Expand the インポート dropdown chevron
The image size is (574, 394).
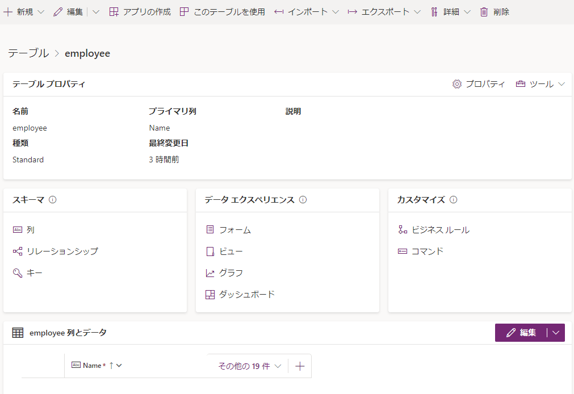coord(336,12)
